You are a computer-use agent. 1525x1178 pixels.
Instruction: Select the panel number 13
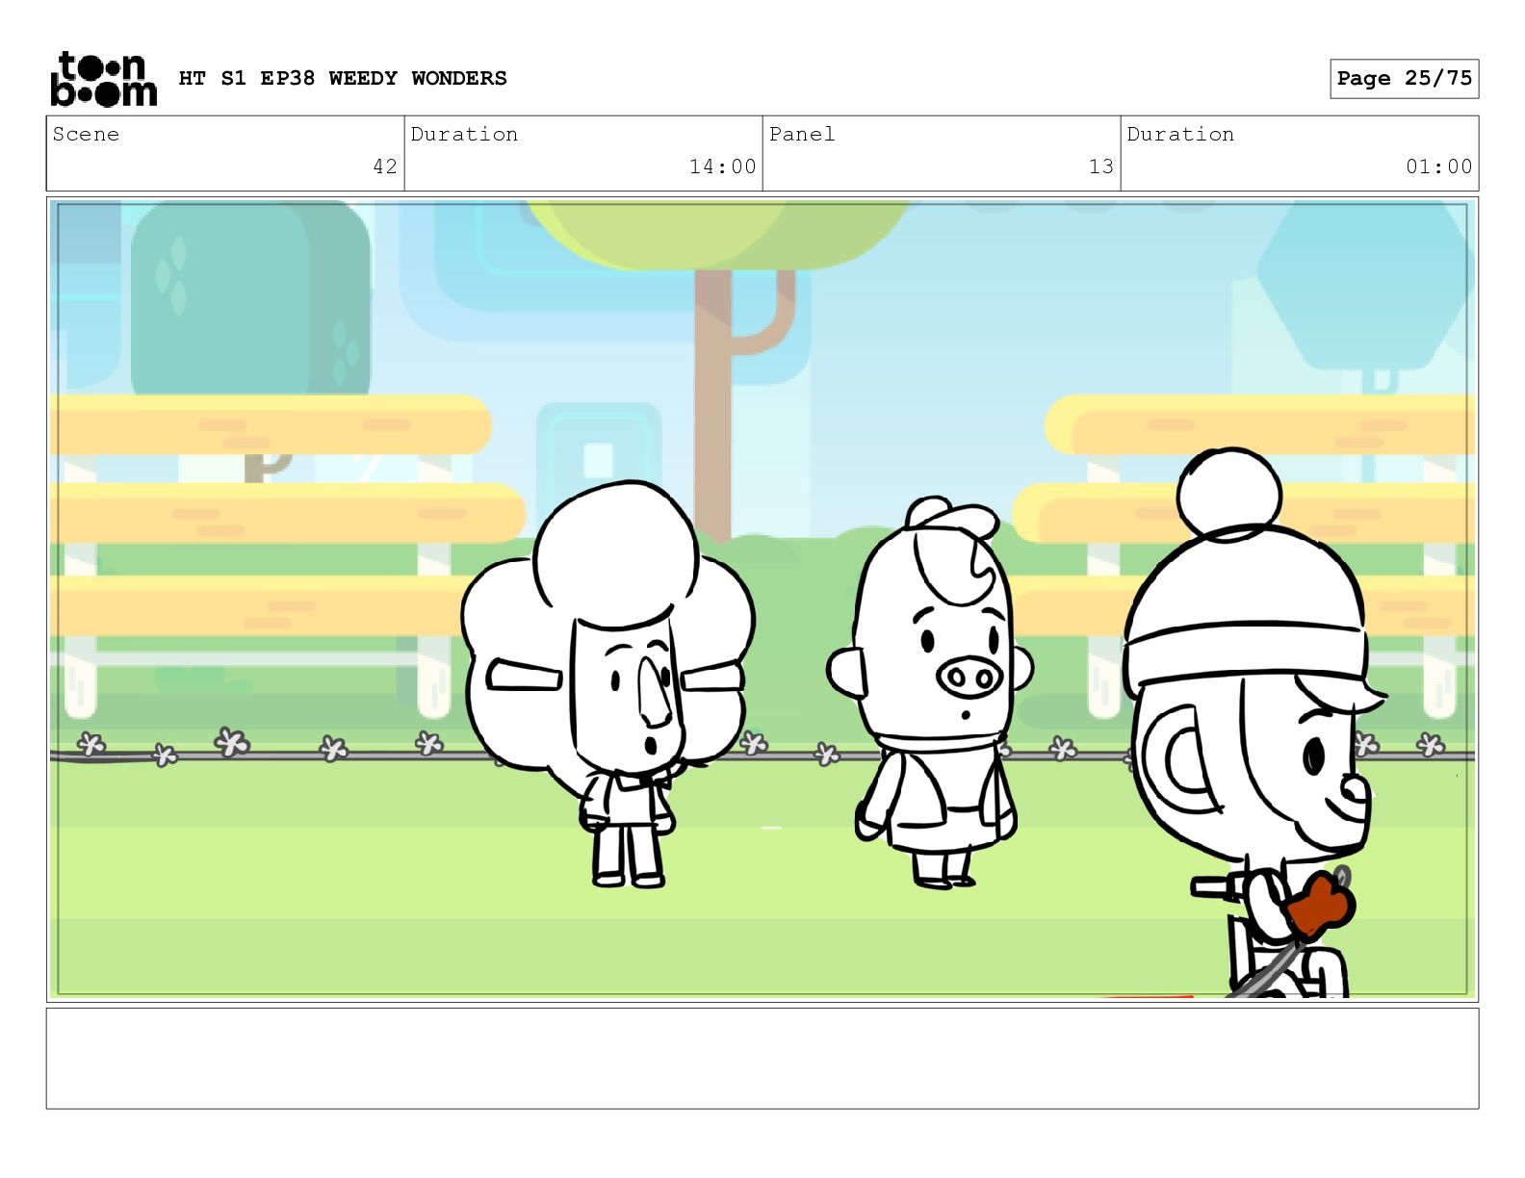(1101, 166)
